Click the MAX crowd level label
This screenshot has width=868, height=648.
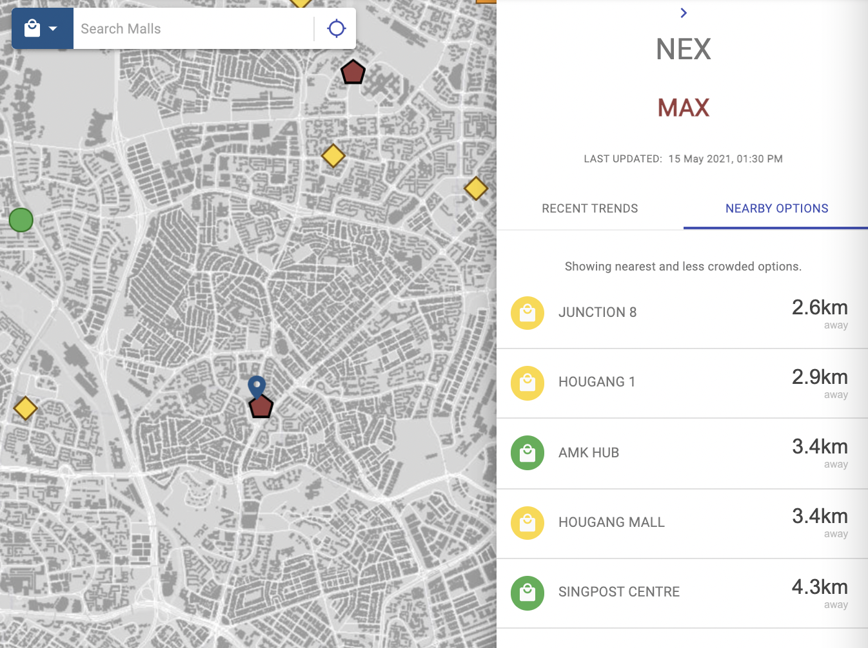click(684, 108)
